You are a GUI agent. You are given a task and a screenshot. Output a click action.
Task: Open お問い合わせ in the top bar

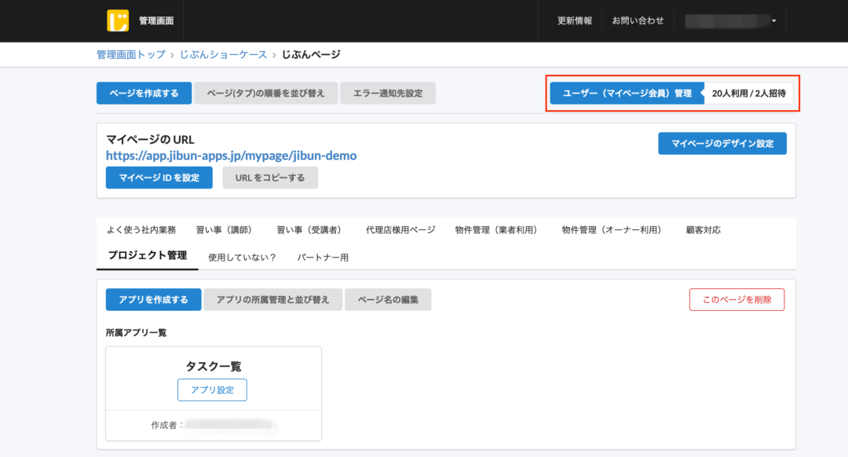pos(638,20)
